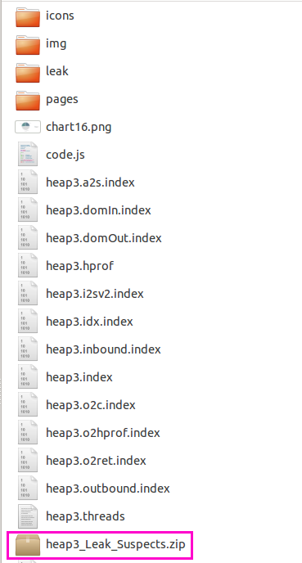302x563 pixels.
Task: Select the file name 'code.js'
Action: pyautogui.click(x=65, y=155)
